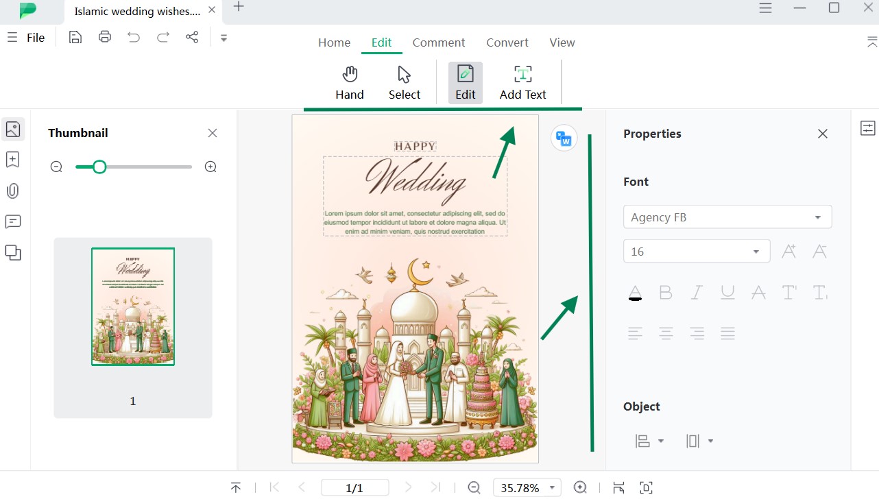879x499 pixels.
Task: Open the attachments paperclip sidebar icon
Action: coord(13,191)
